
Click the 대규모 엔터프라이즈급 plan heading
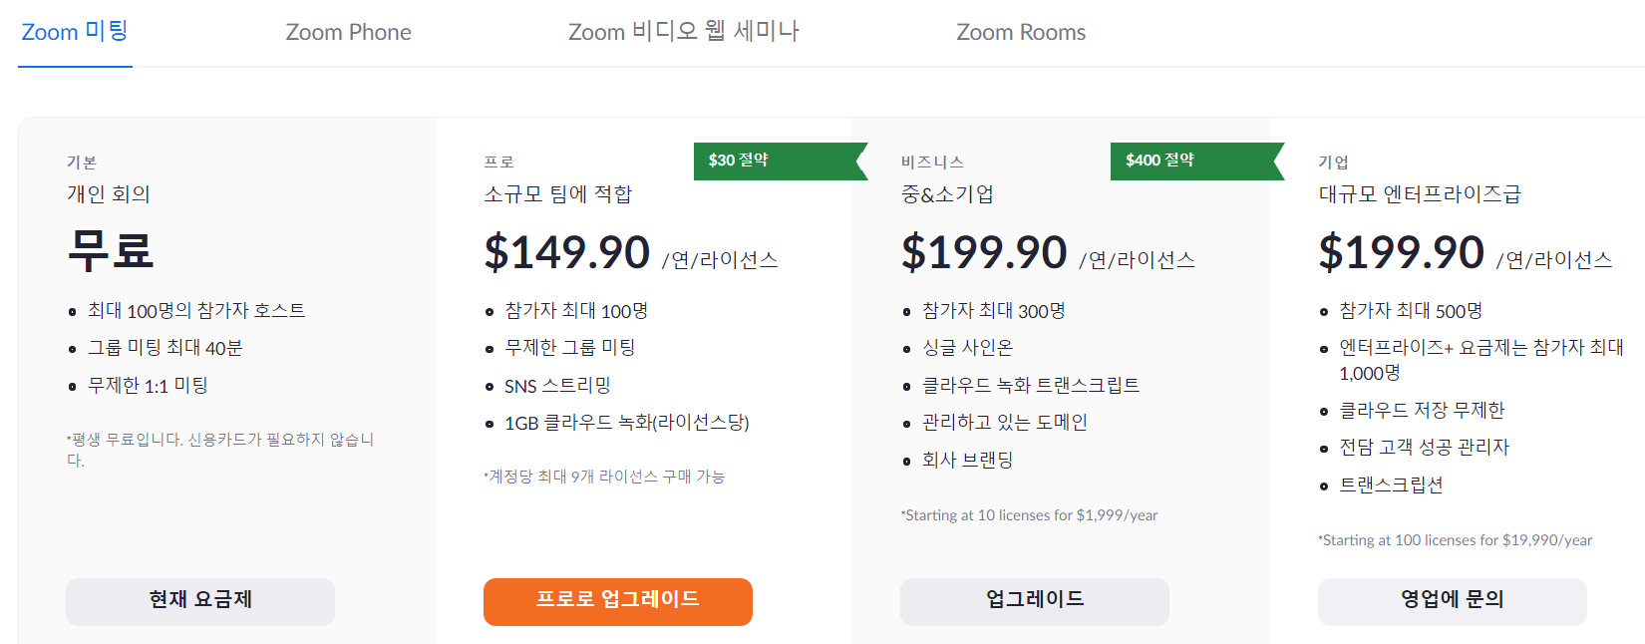1420,194
